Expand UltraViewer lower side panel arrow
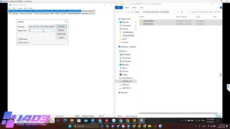Image resolution: width=230 pixels, height=129 pixels. click(x=229, y=87)
